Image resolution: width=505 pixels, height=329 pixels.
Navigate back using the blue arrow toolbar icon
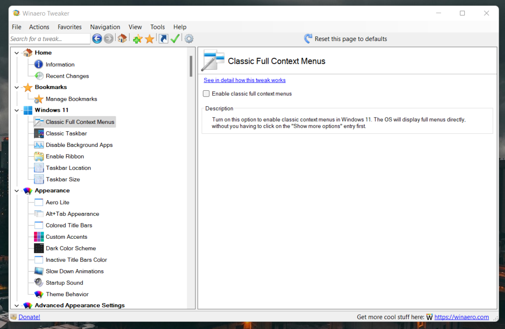click(x=97, y=38)
